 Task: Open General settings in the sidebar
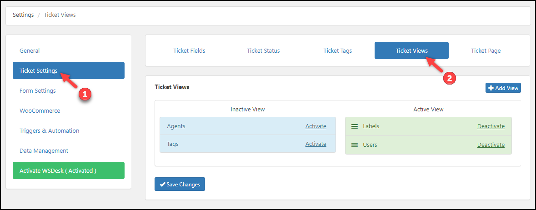[30, 51]
